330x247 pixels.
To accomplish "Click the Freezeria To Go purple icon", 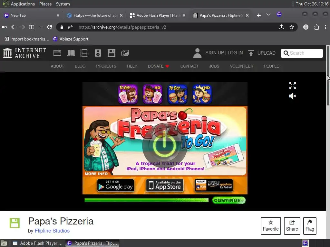I will pyautogui.click(x=128, y=94).
